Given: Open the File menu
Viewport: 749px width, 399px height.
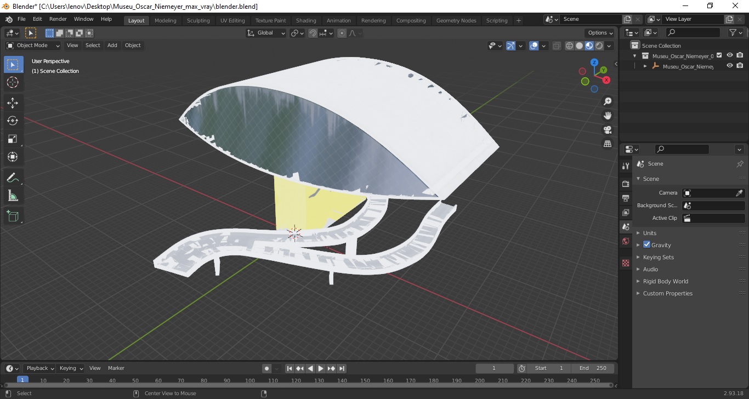Looking at the screenshot, I should (21, 19).
